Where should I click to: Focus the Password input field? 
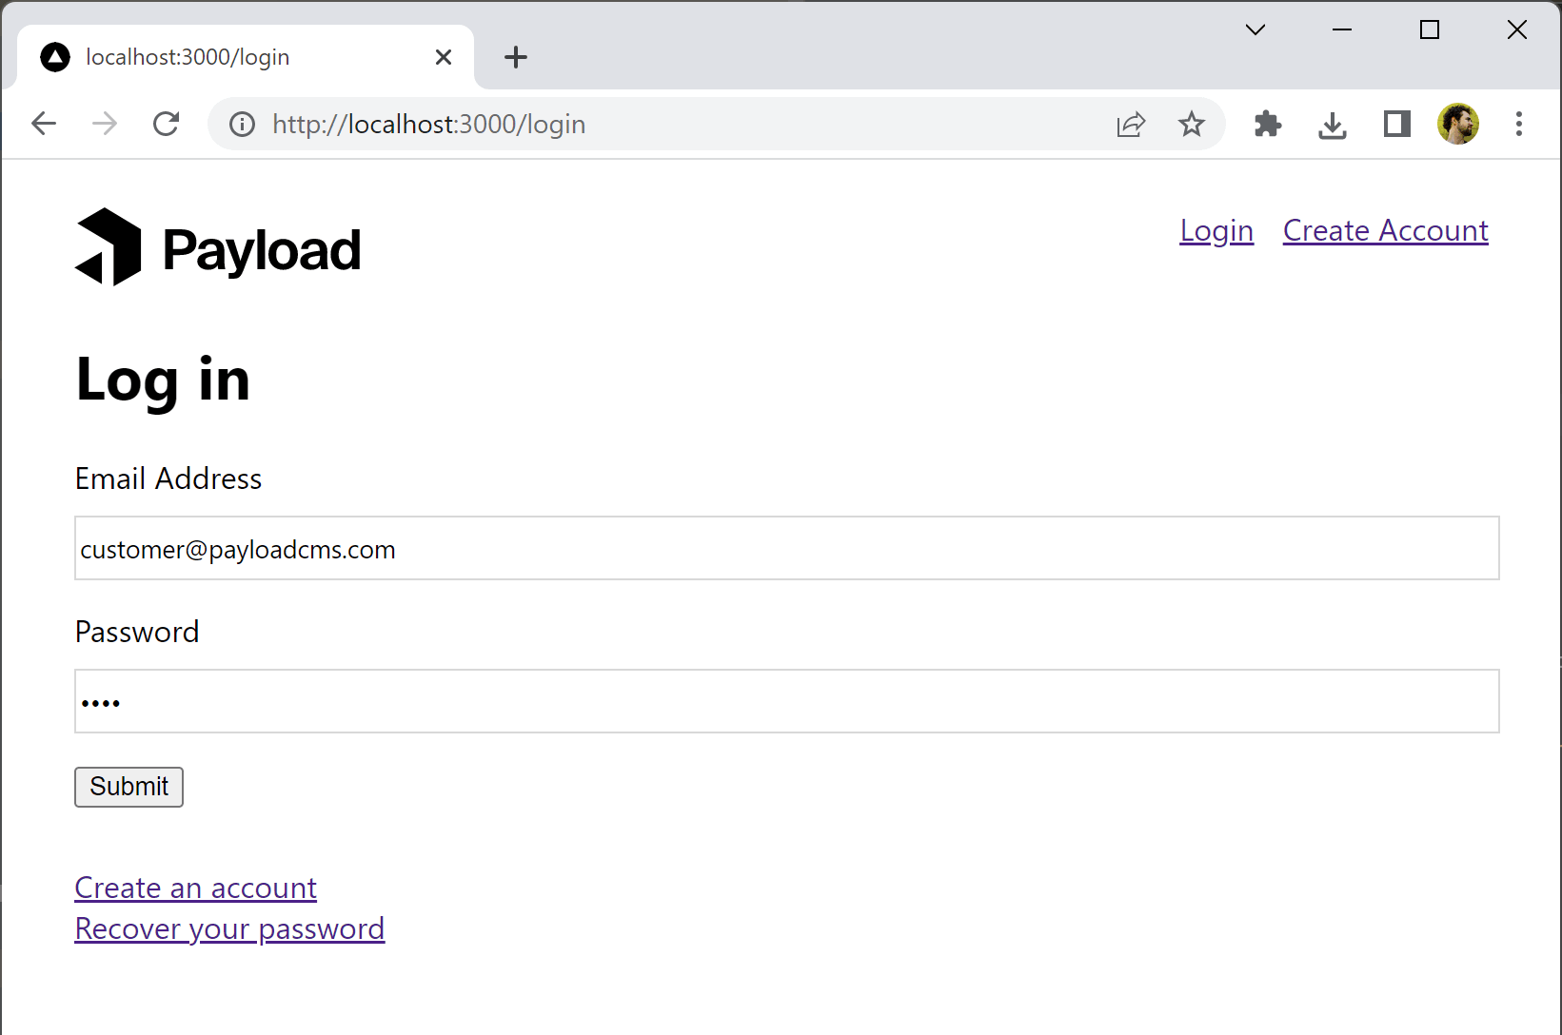pyautogui.click(x=787, y=701)
